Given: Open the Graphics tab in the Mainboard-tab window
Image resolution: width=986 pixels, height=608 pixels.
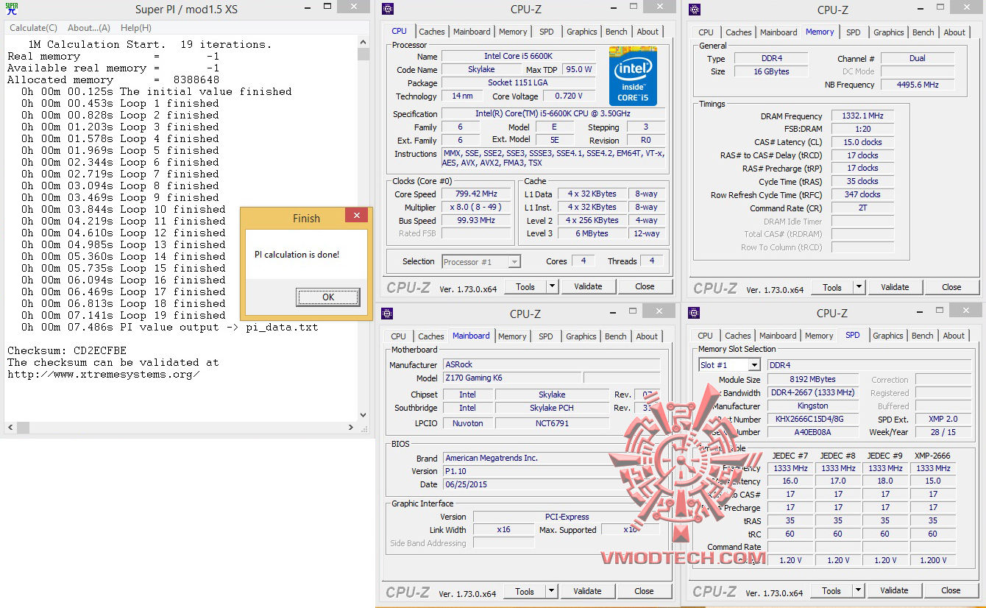Looking at the screenshot, I should (x=581, y=336).
